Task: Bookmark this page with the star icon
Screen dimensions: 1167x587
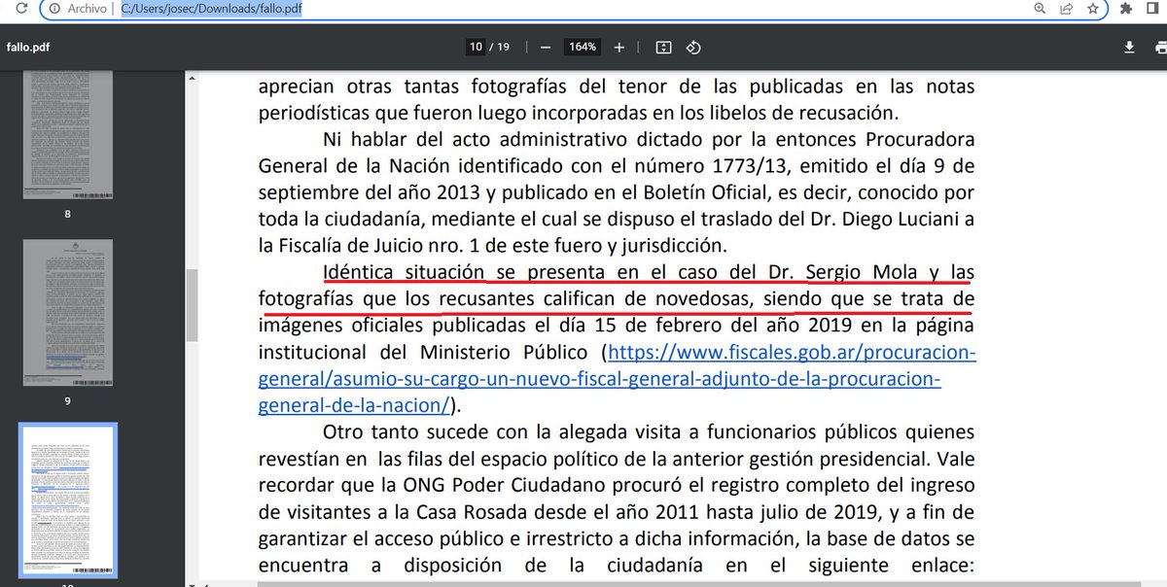Action: (x=1093, y=9)
